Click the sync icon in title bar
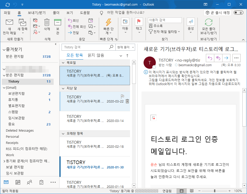This screenshot has height=194, width=247. 8,5
